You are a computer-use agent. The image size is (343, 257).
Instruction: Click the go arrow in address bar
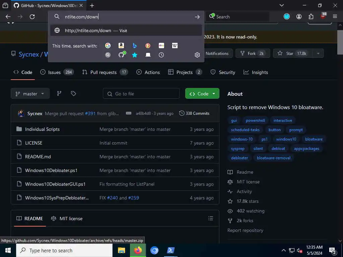pos(197,17)
